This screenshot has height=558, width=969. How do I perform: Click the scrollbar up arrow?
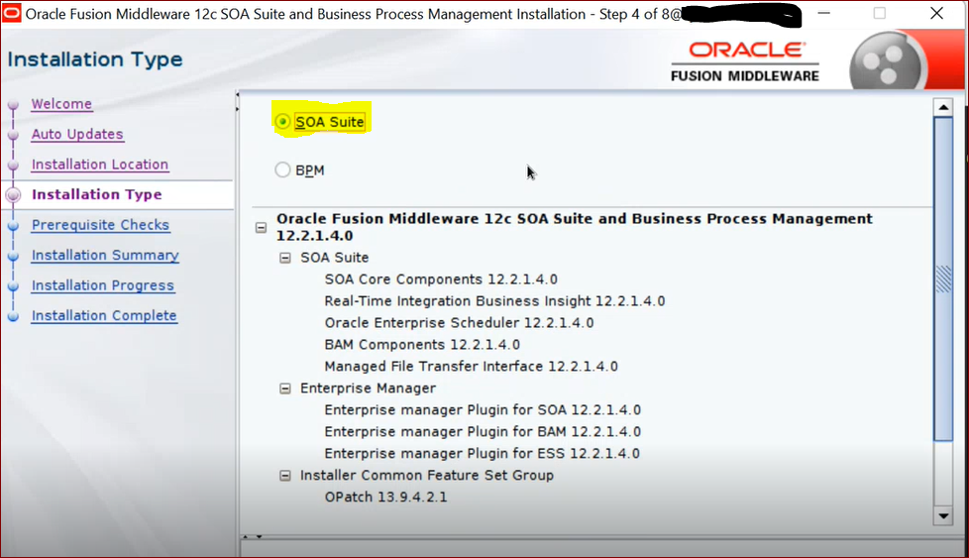pos(943,107)
